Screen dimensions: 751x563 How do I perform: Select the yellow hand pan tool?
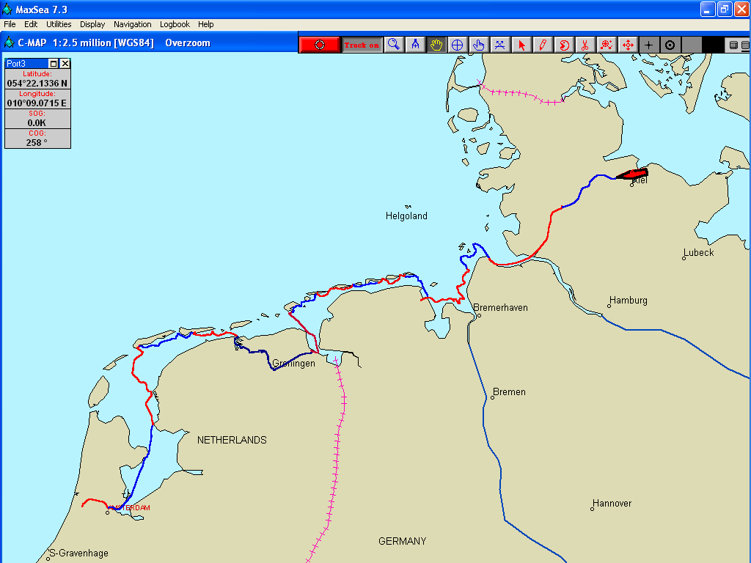[x=436, y=45]
